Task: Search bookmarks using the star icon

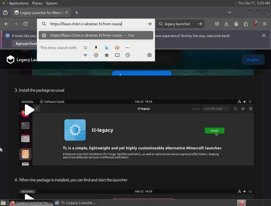Action: [107, 55]
